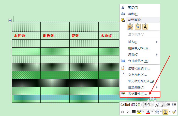Click the table cell containing 水泥地
The width and height of the screenshot is (178, 116).
26,36
